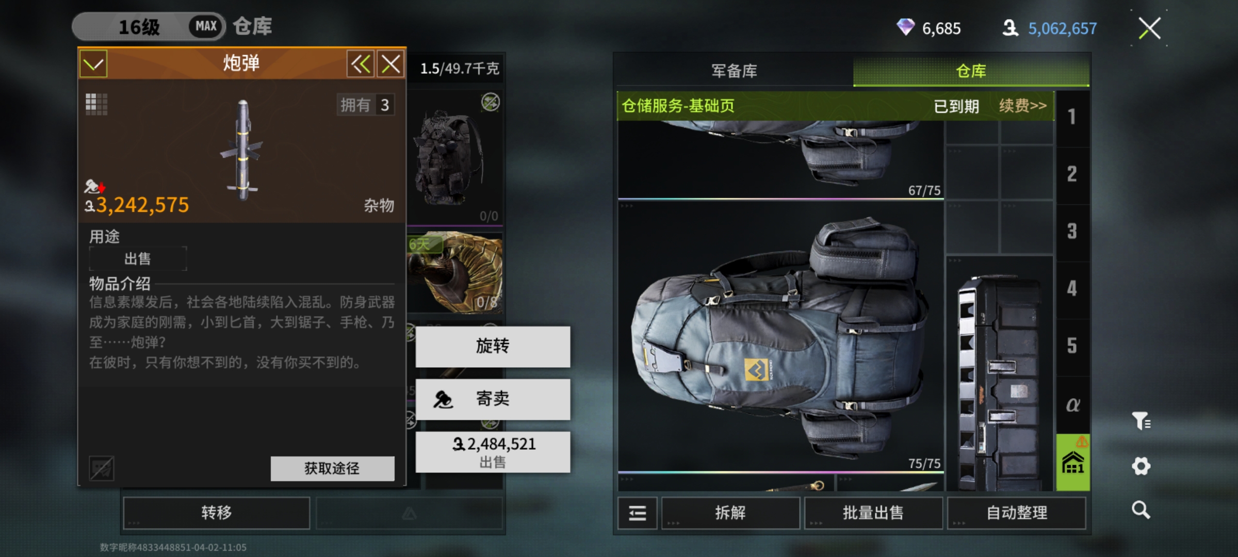Open the filter icon on right edge

click(1141, 421)
